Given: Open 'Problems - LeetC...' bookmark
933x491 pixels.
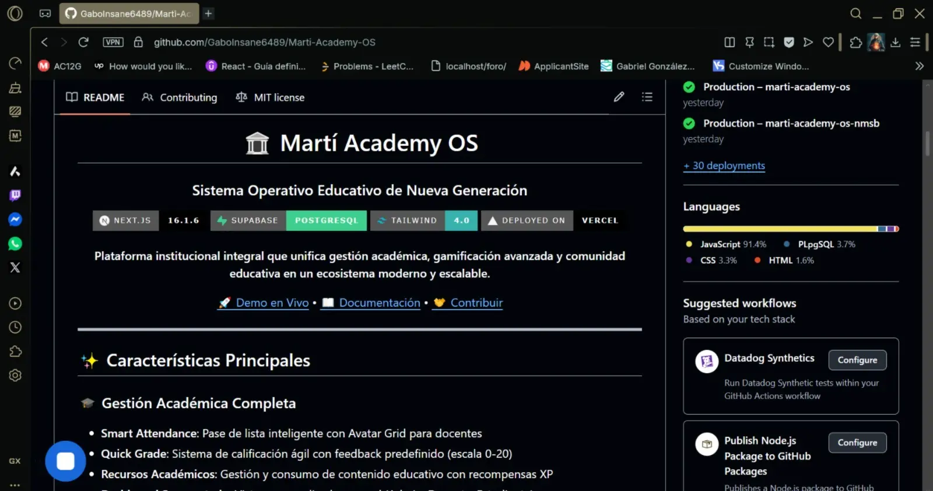Looking at the screenshot, I should (367, 66).
